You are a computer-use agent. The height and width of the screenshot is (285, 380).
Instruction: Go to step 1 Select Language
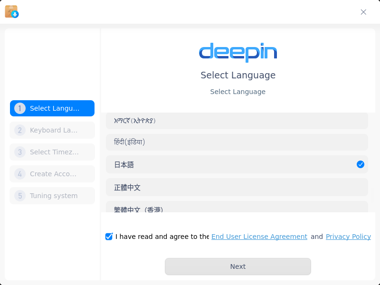click(52, 108)
